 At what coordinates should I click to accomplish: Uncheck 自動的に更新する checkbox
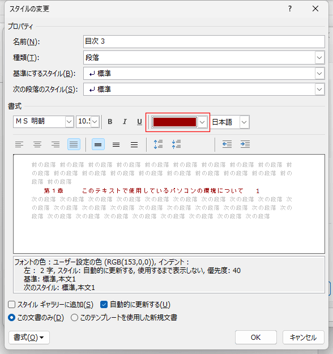pos(104,305)
